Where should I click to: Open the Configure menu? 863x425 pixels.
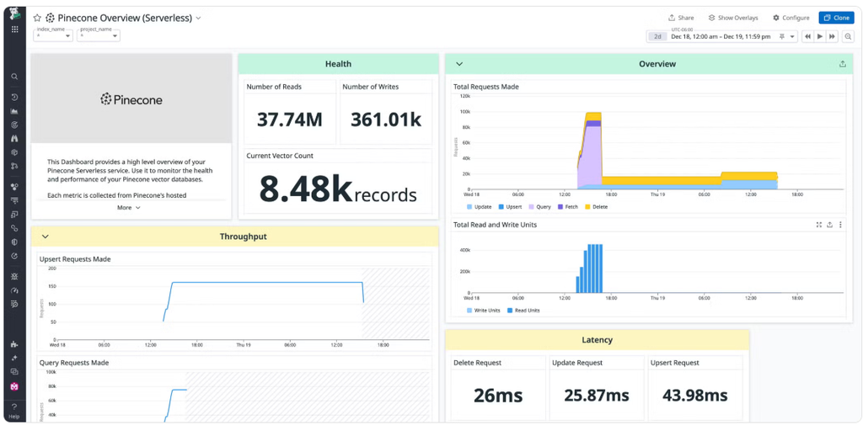click(x=791, y=18)
